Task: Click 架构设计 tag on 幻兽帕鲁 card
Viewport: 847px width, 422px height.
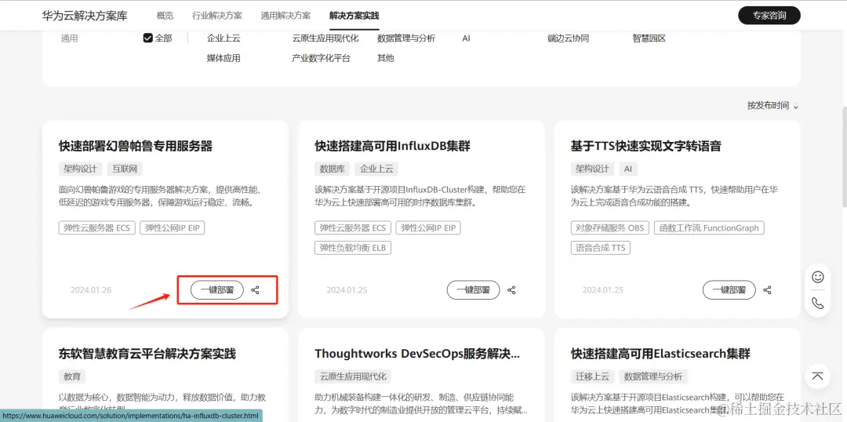Action: click(81, 169)
